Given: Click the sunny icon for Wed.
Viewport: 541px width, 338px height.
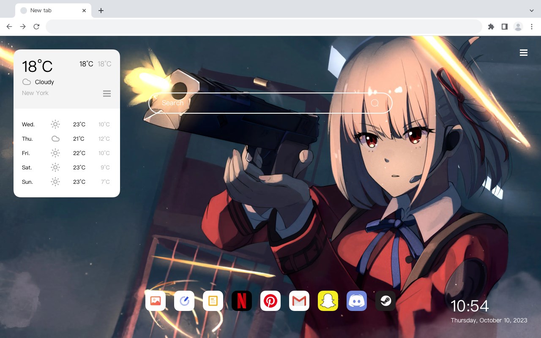Looking at the screenshot, I should (55, 124).
